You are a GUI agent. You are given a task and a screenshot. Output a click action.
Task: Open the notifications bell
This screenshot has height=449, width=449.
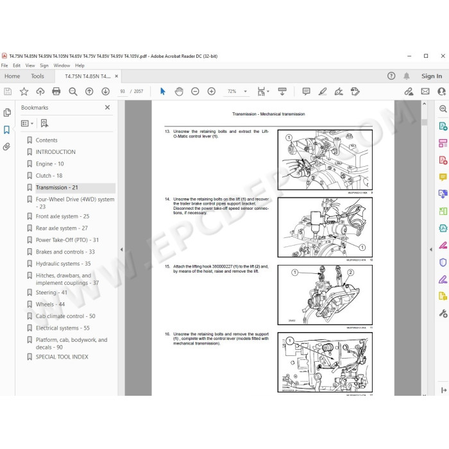(406, 76)
